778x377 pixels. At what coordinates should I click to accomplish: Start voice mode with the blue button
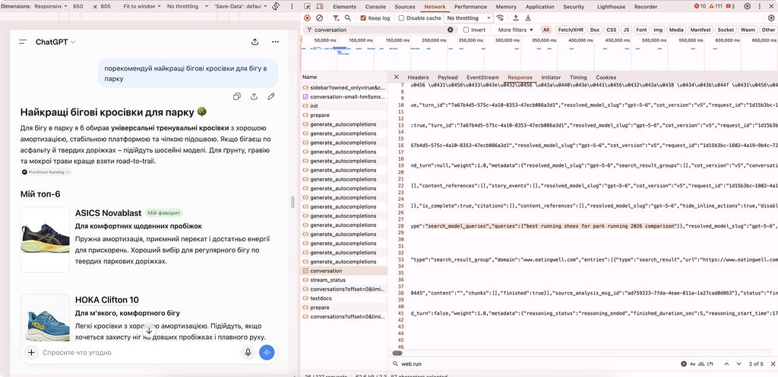tap(267, 353)
